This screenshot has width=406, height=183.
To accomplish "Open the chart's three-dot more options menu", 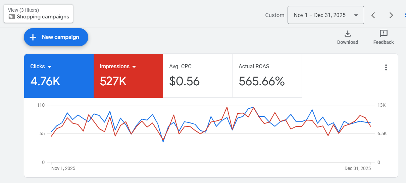I will pyautogui.click(x=386, y=68).
